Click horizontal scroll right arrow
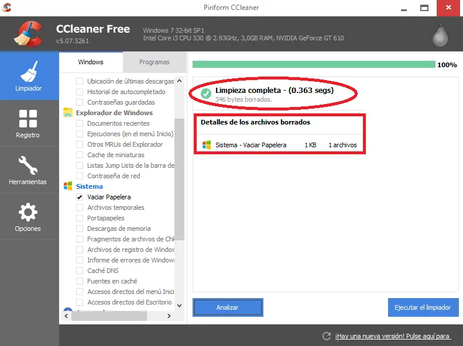Viewport: 463px width, 346px height. (x=169, y=316)
